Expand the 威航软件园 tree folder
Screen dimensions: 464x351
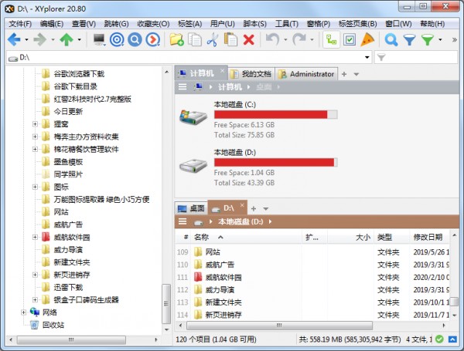pos(35,238)
